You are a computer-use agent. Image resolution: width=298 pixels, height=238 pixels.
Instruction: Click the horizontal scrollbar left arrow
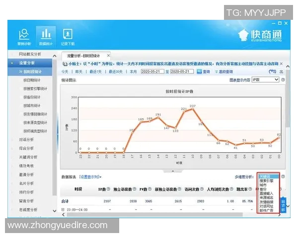click(x=64, y=215)
